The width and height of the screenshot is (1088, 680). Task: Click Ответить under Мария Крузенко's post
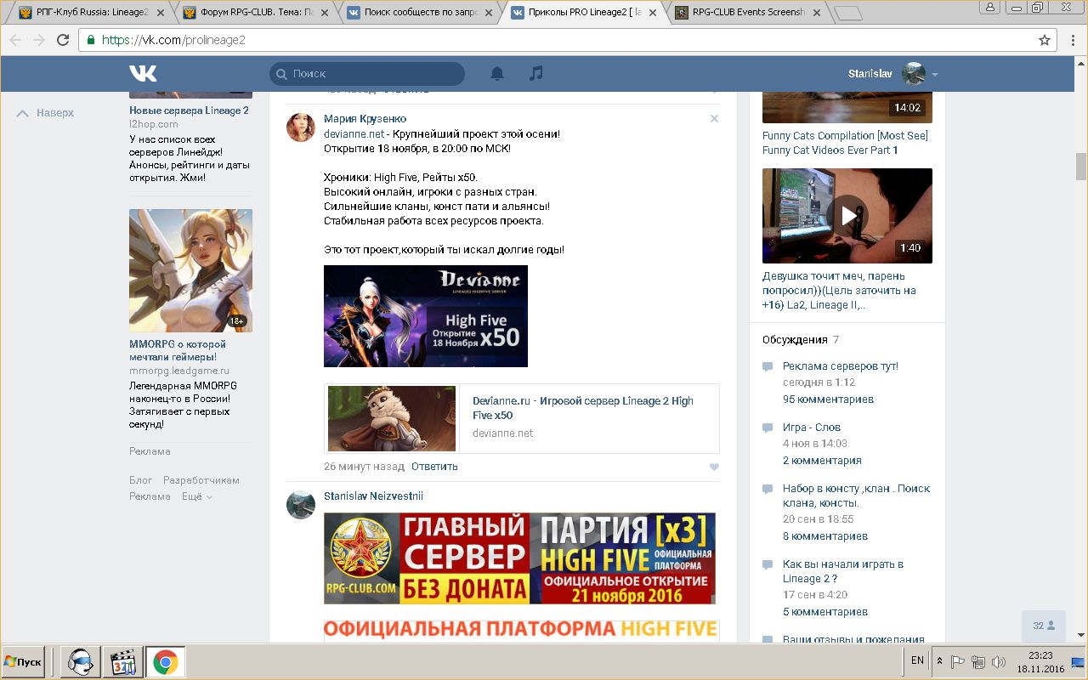click(434, 467)
